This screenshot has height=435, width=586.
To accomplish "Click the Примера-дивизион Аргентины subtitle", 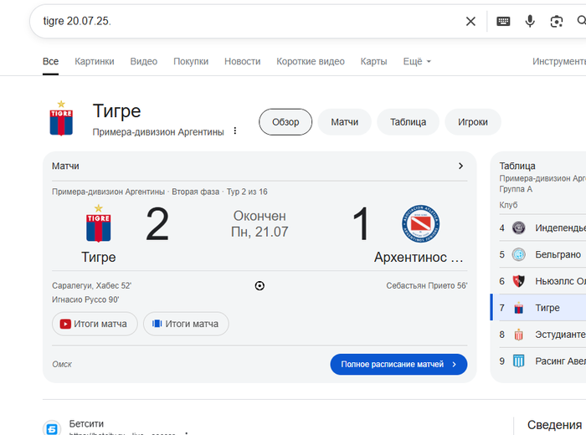I will point(158,132).
